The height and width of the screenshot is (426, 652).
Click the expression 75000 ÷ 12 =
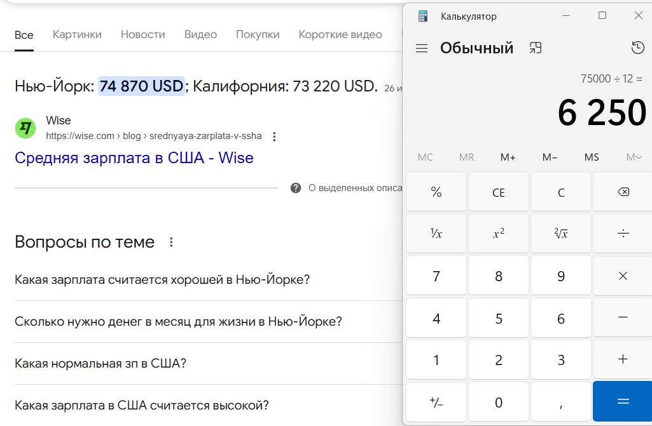coord(611,79)
